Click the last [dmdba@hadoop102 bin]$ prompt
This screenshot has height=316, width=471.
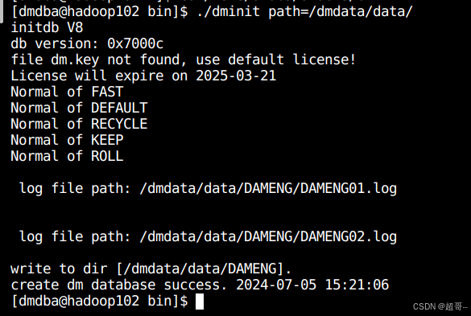[99, 301]
